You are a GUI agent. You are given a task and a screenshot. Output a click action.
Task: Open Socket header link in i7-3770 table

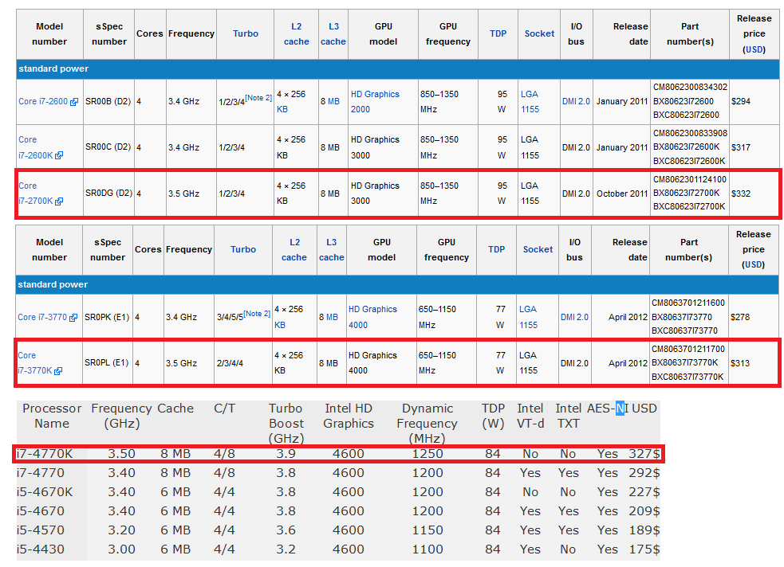(x=538, y=249)
